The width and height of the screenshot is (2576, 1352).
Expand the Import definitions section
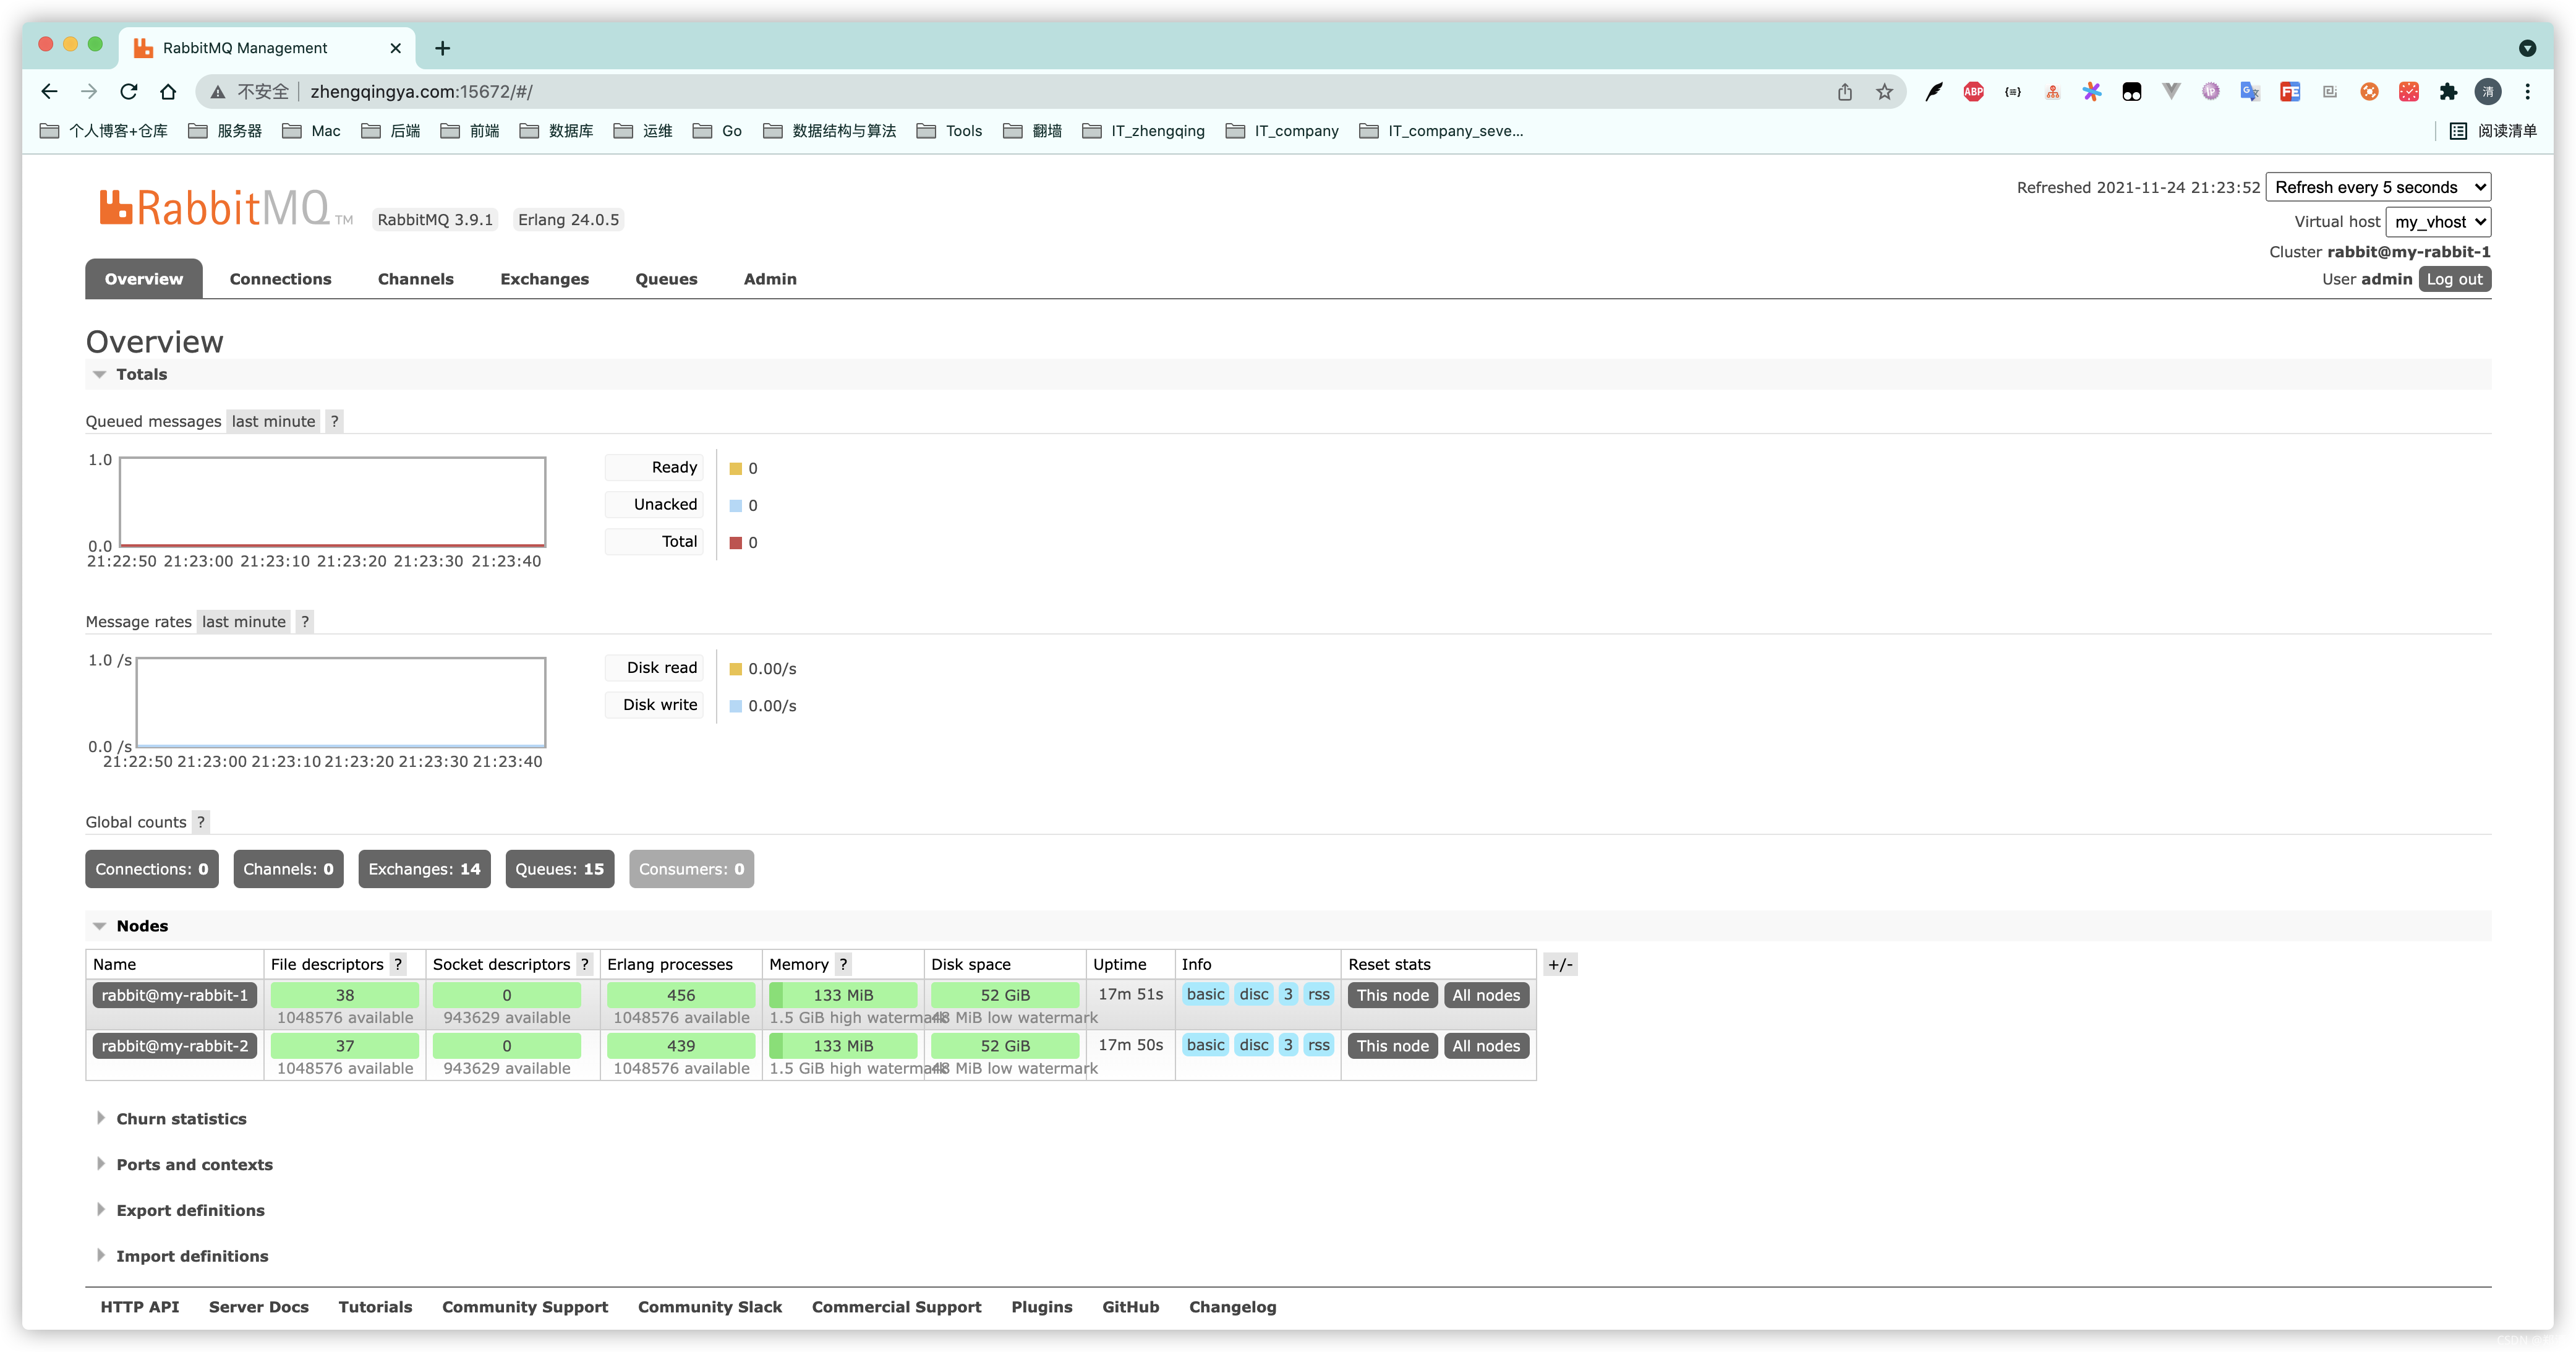point(191,1257)
